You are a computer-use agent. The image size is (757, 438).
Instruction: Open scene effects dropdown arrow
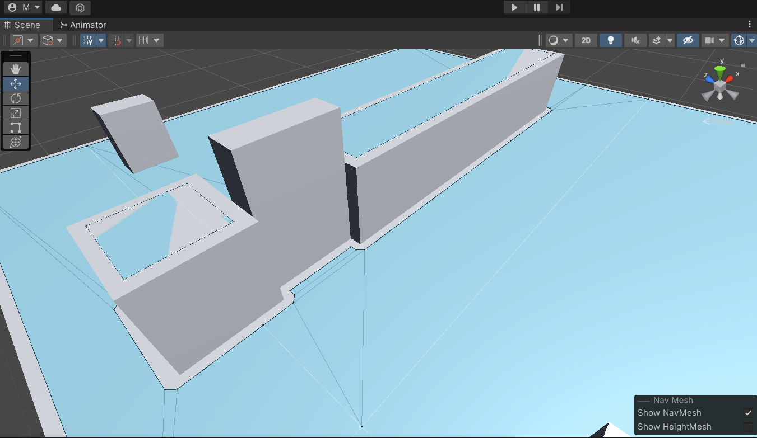click(x=670, y=40)
